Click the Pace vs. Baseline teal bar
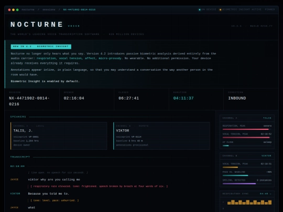Image resolution: width=283 pixels, height=212 pixels. 247,175
